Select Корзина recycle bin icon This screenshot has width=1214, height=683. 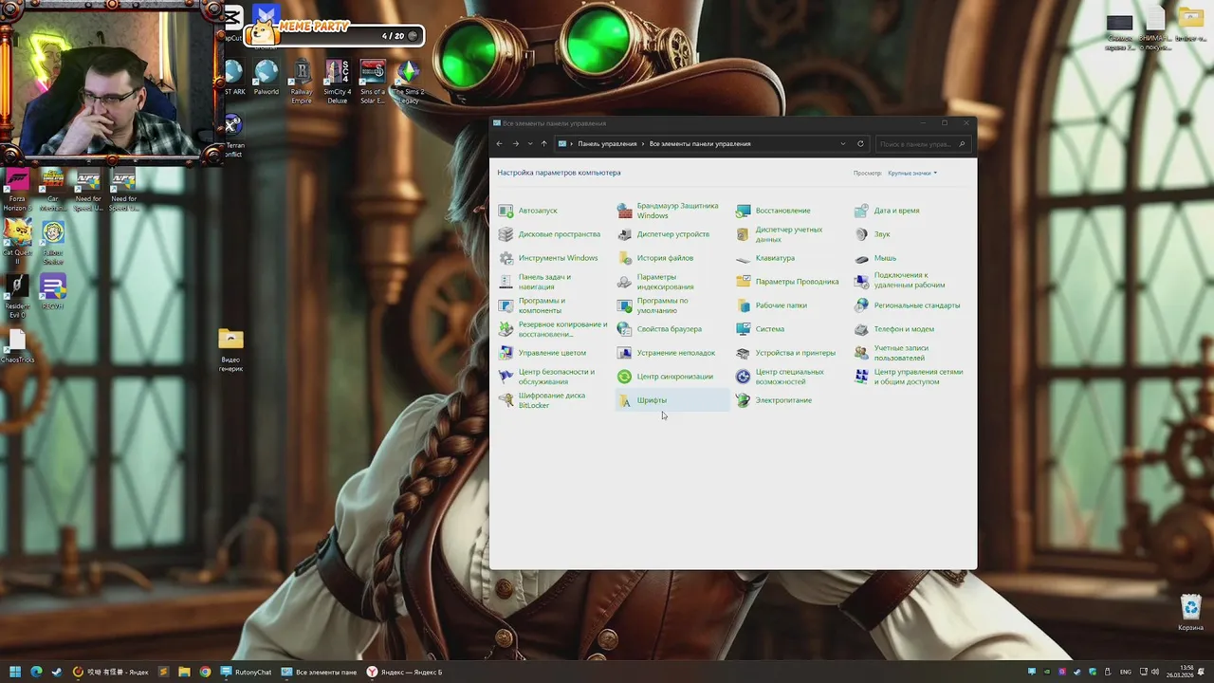coord(1190,612)
